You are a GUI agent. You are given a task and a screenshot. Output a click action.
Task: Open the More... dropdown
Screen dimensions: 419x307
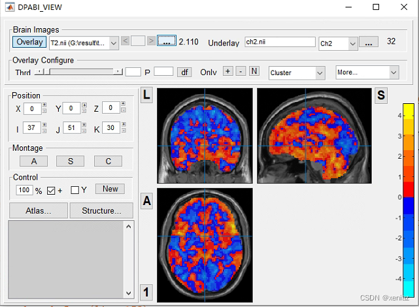[367, 73]
